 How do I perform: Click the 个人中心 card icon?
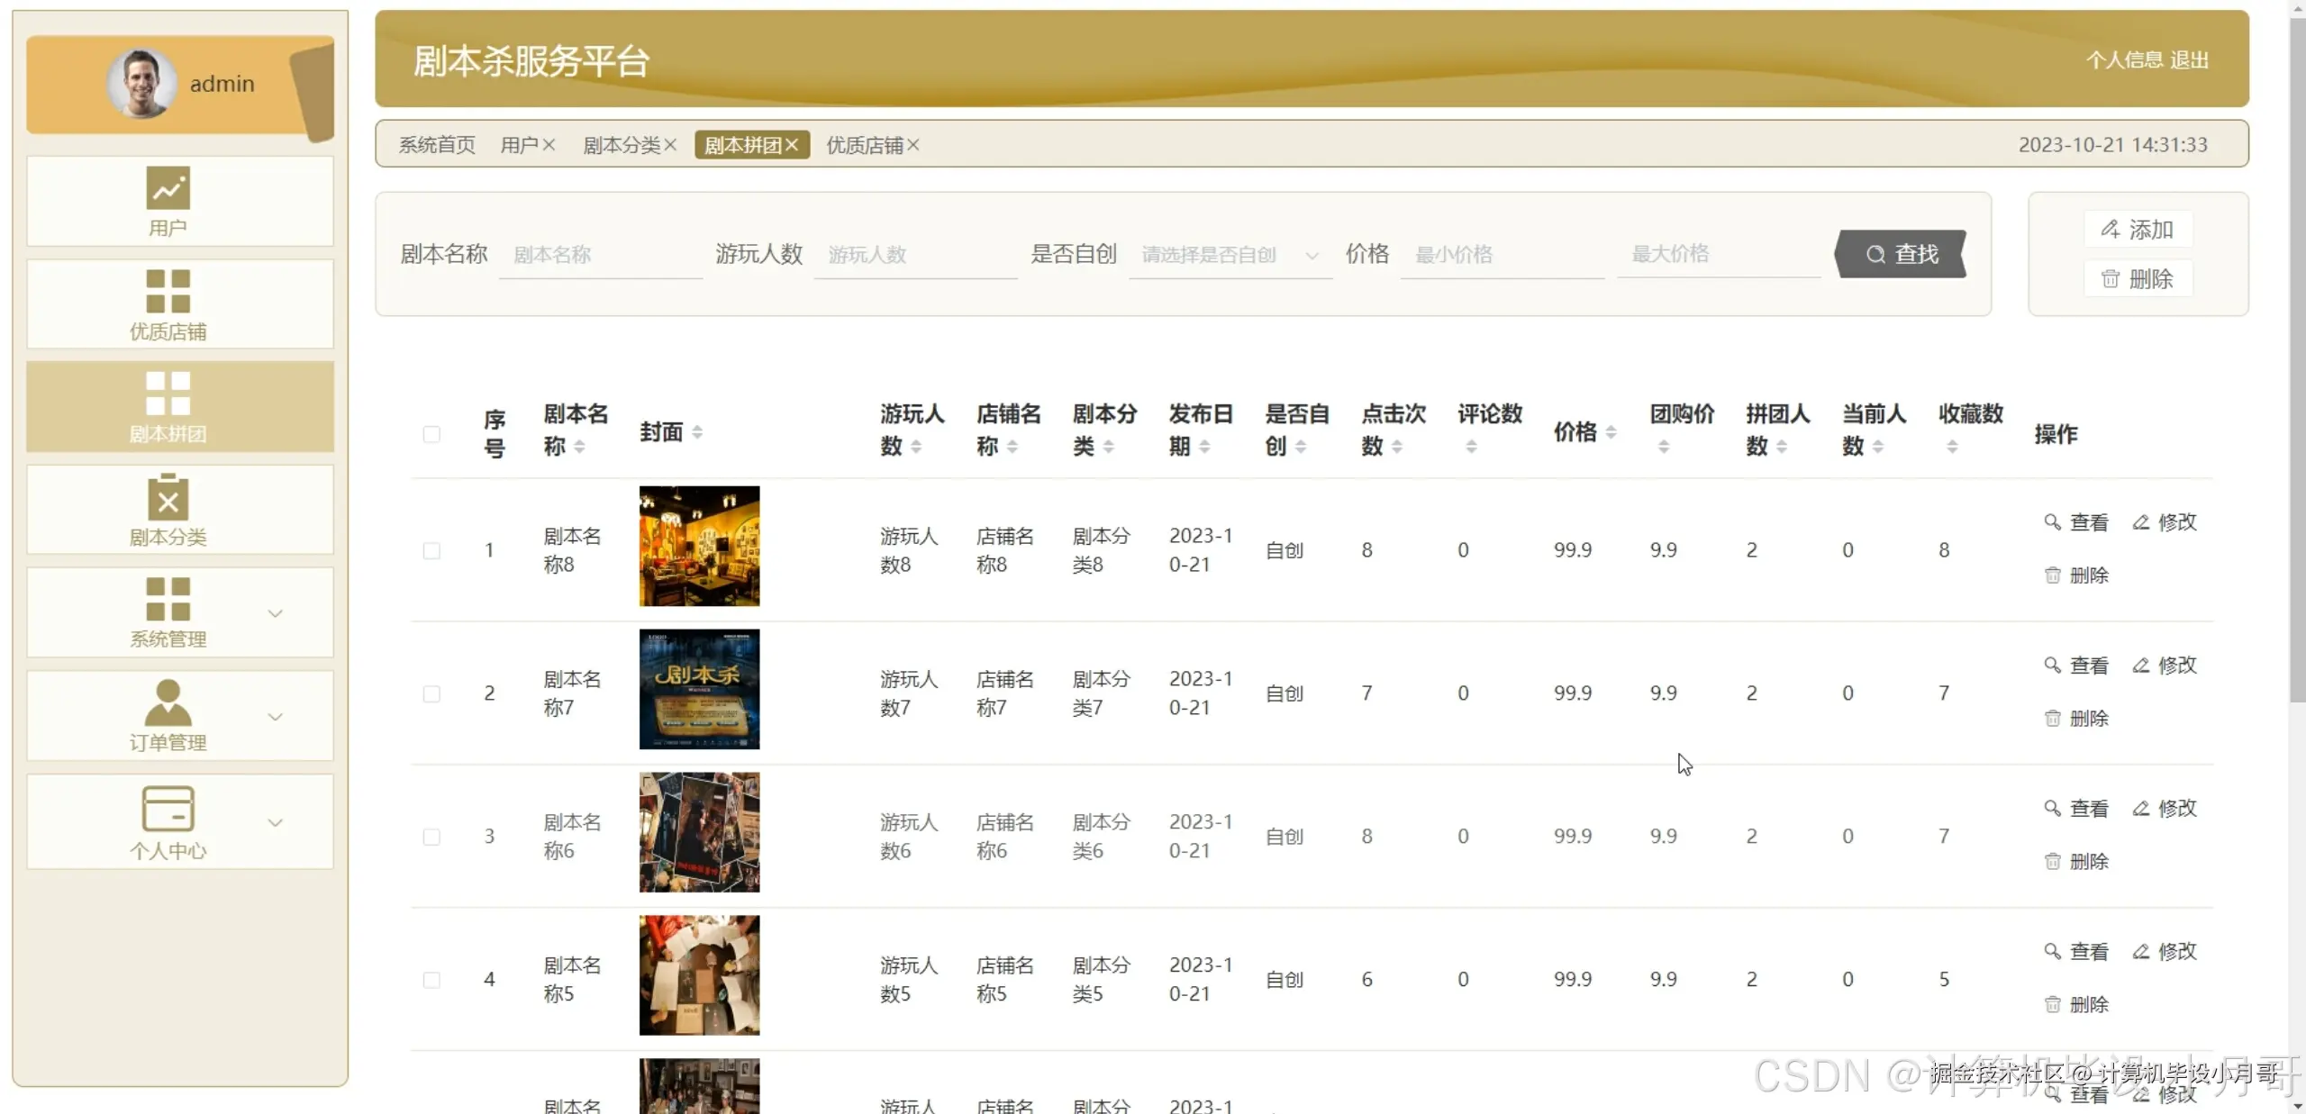[x=168, y=808]
